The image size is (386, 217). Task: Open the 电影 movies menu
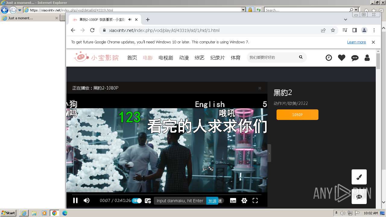(x=148, y=58)
